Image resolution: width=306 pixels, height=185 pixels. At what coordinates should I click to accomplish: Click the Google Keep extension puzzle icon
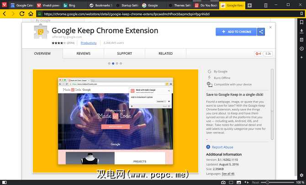41,31
